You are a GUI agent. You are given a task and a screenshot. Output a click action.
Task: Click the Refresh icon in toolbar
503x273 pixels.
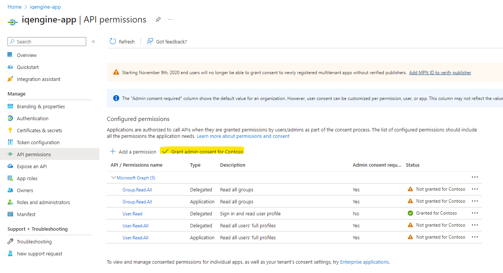(113, 42)
